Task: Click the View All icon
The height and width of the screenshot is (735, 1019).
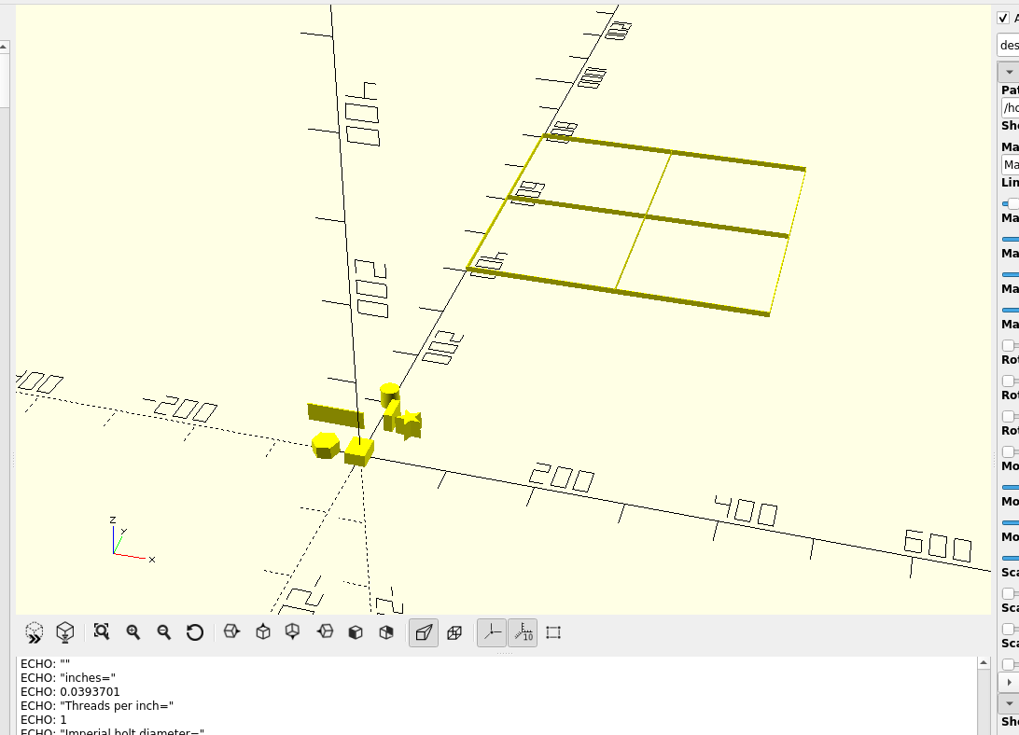Action: point(102,632)
